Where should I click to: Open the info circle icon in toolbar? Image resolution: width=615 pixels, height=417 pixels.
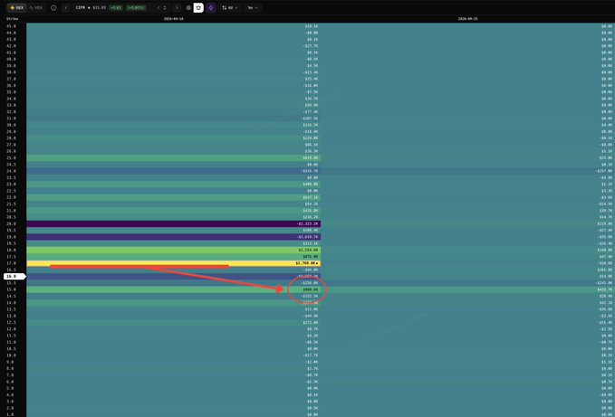[x=53, y=8]
